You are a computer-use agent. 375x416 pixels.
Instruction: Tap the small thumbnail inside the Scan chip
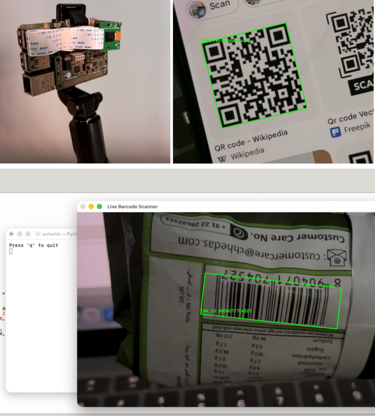(x=197, y=11)
